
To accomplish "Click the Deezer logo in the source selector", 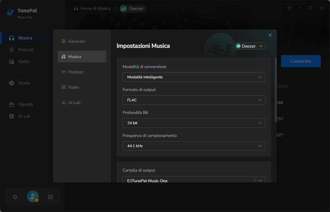I will click(238, 46).
